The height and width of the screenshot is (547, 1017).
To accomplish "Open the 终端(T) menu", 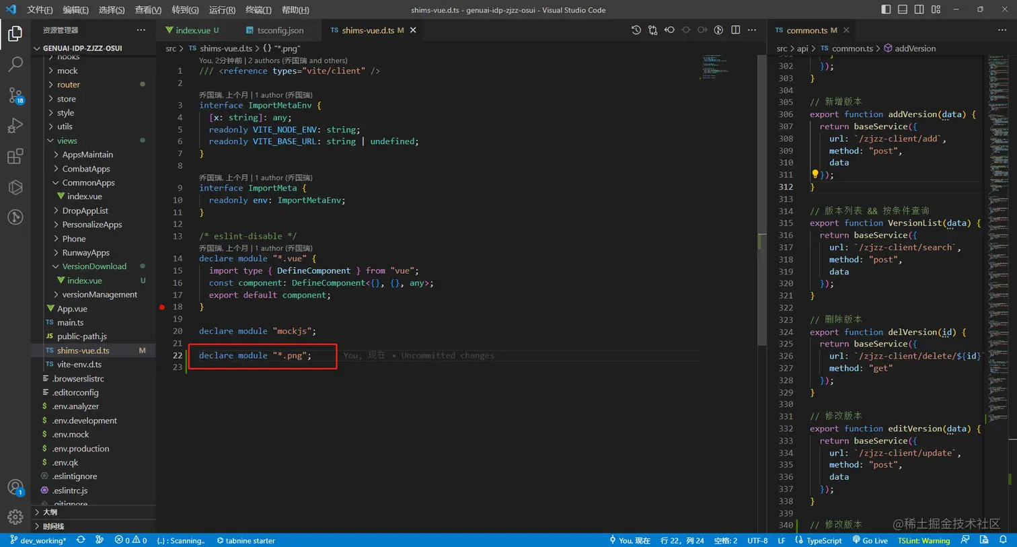I will point(258,10).
